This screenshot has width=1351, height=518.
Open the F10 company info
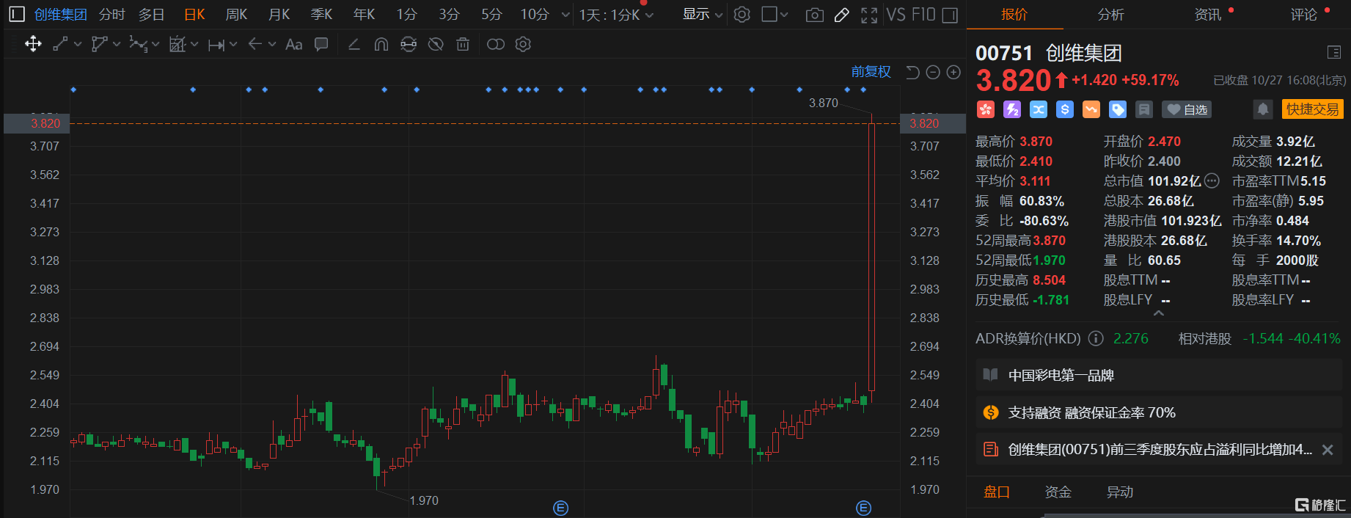(x=923, y=15)
